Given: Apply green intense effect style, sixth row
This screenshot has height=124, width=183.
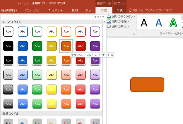Looking at the screenshot, I should [x=37, y=104].
